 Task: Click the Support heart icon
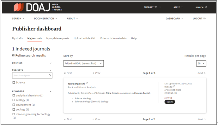(x=156, y=7)
